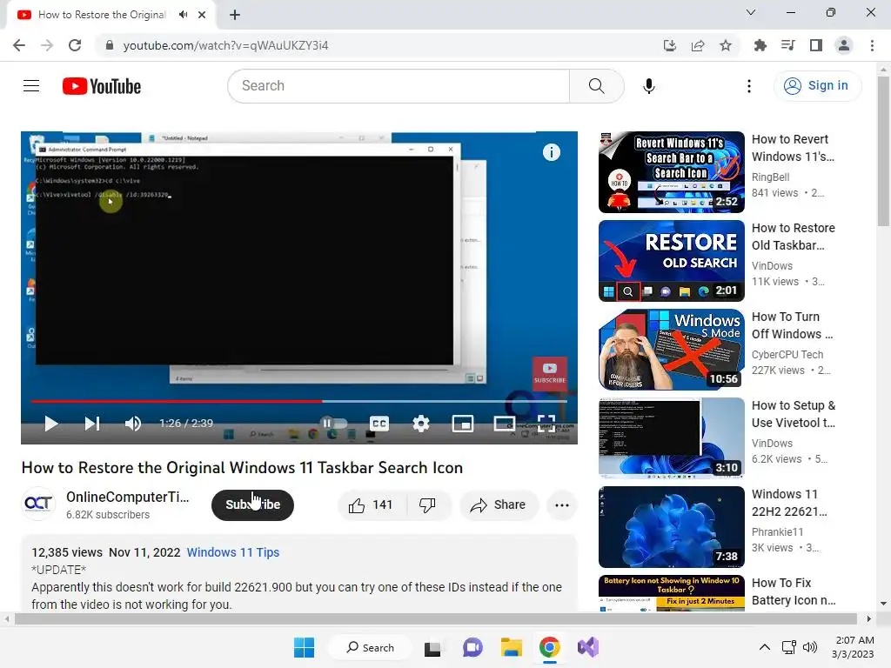Click the Sign in button
Image resolution: width=891 pixels, height=668 pixels.
pos(816,86)
